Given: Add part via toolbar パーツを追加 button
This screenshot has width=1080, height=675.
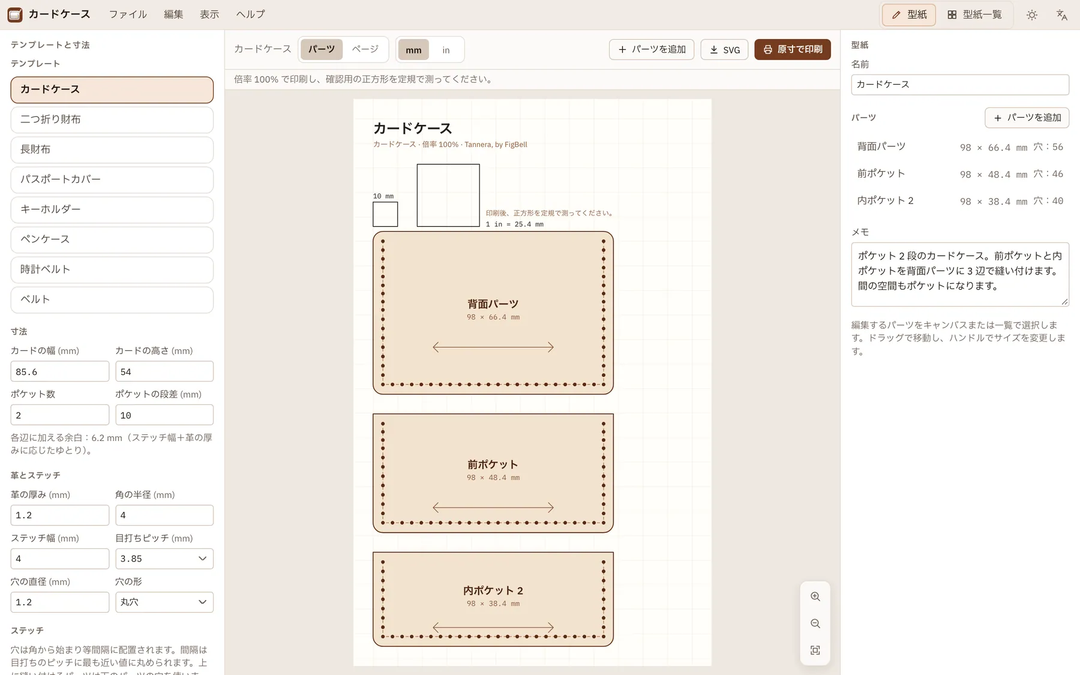Looking at the screenshot, I should 652,49.
